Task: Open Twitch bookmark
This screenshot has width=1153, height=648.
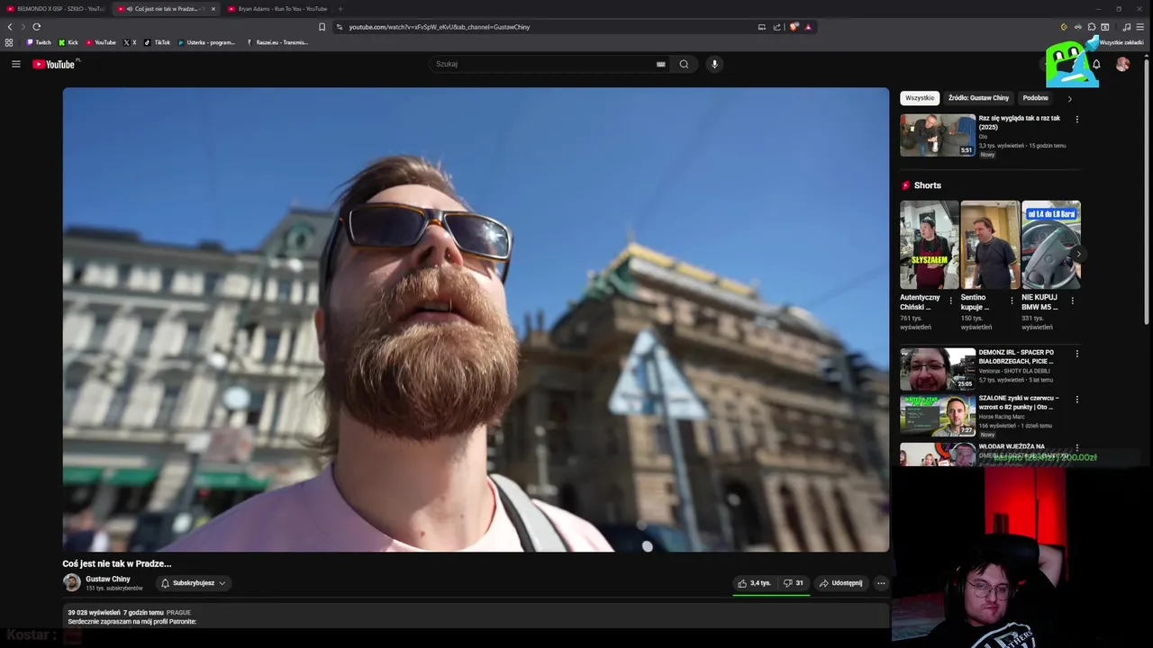Action: tap(39, 42)
